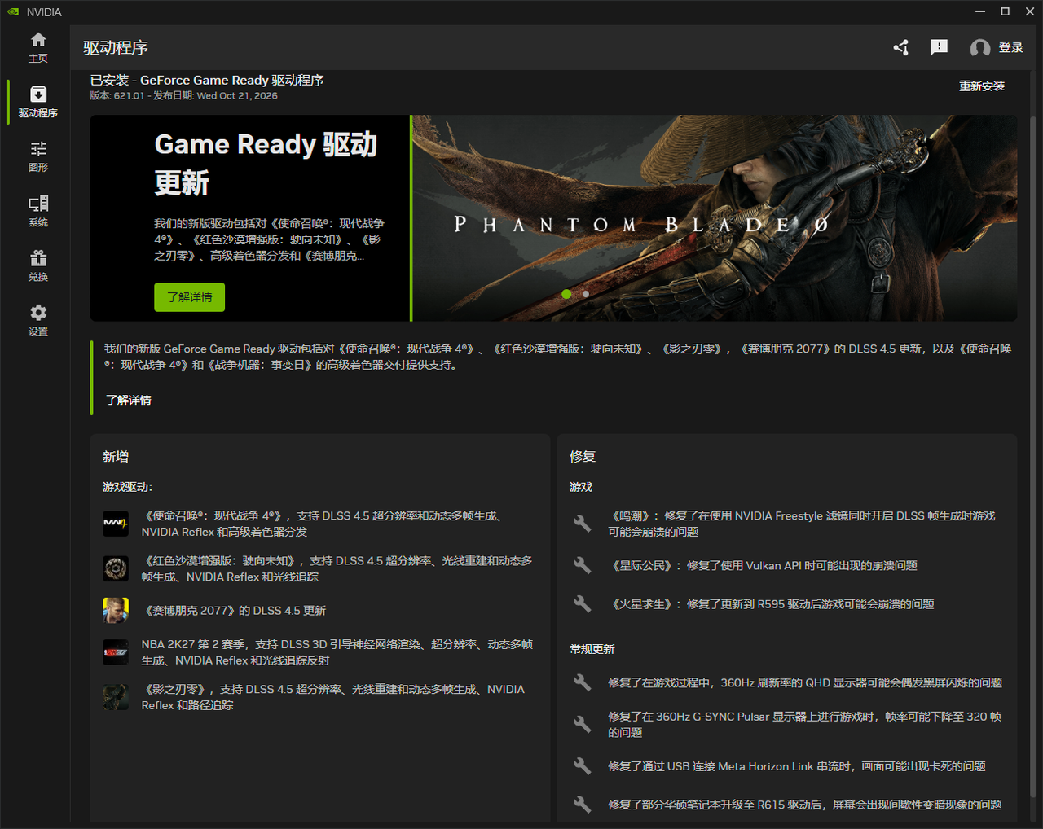Click the 修复 section heading
The width and height of the screenshot is (1043, 829).
coord(583,457)
